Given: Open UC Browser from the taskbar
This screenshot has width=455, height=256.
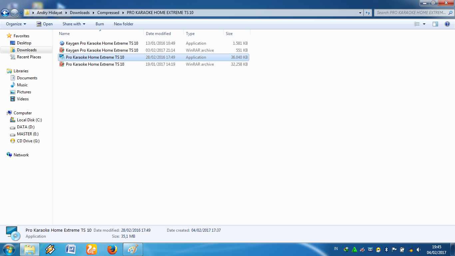Looking at the screenshot, I should 92,249.
